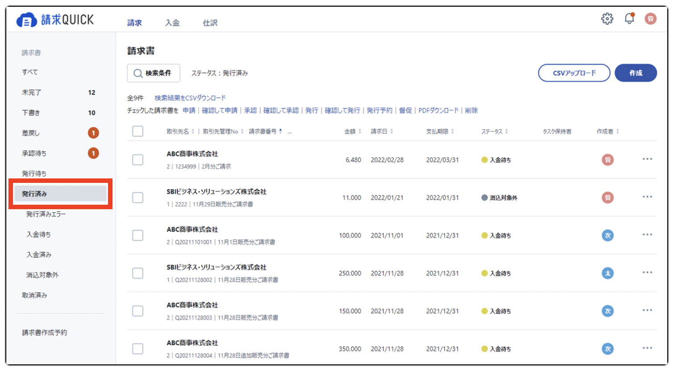Viewport: 674px width, 372px height.
Task: Open more options for the 150,000 invoice row
Action: (647, 310)
